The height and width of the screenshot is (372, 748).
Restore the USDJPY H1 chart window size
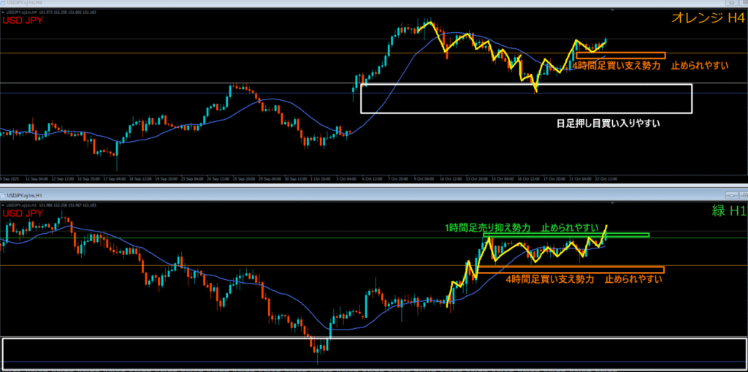tap(744, 195)
